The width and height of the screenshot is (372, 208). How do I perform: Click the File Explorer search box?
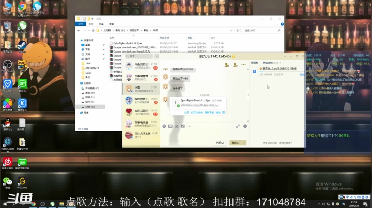(262, 30)
